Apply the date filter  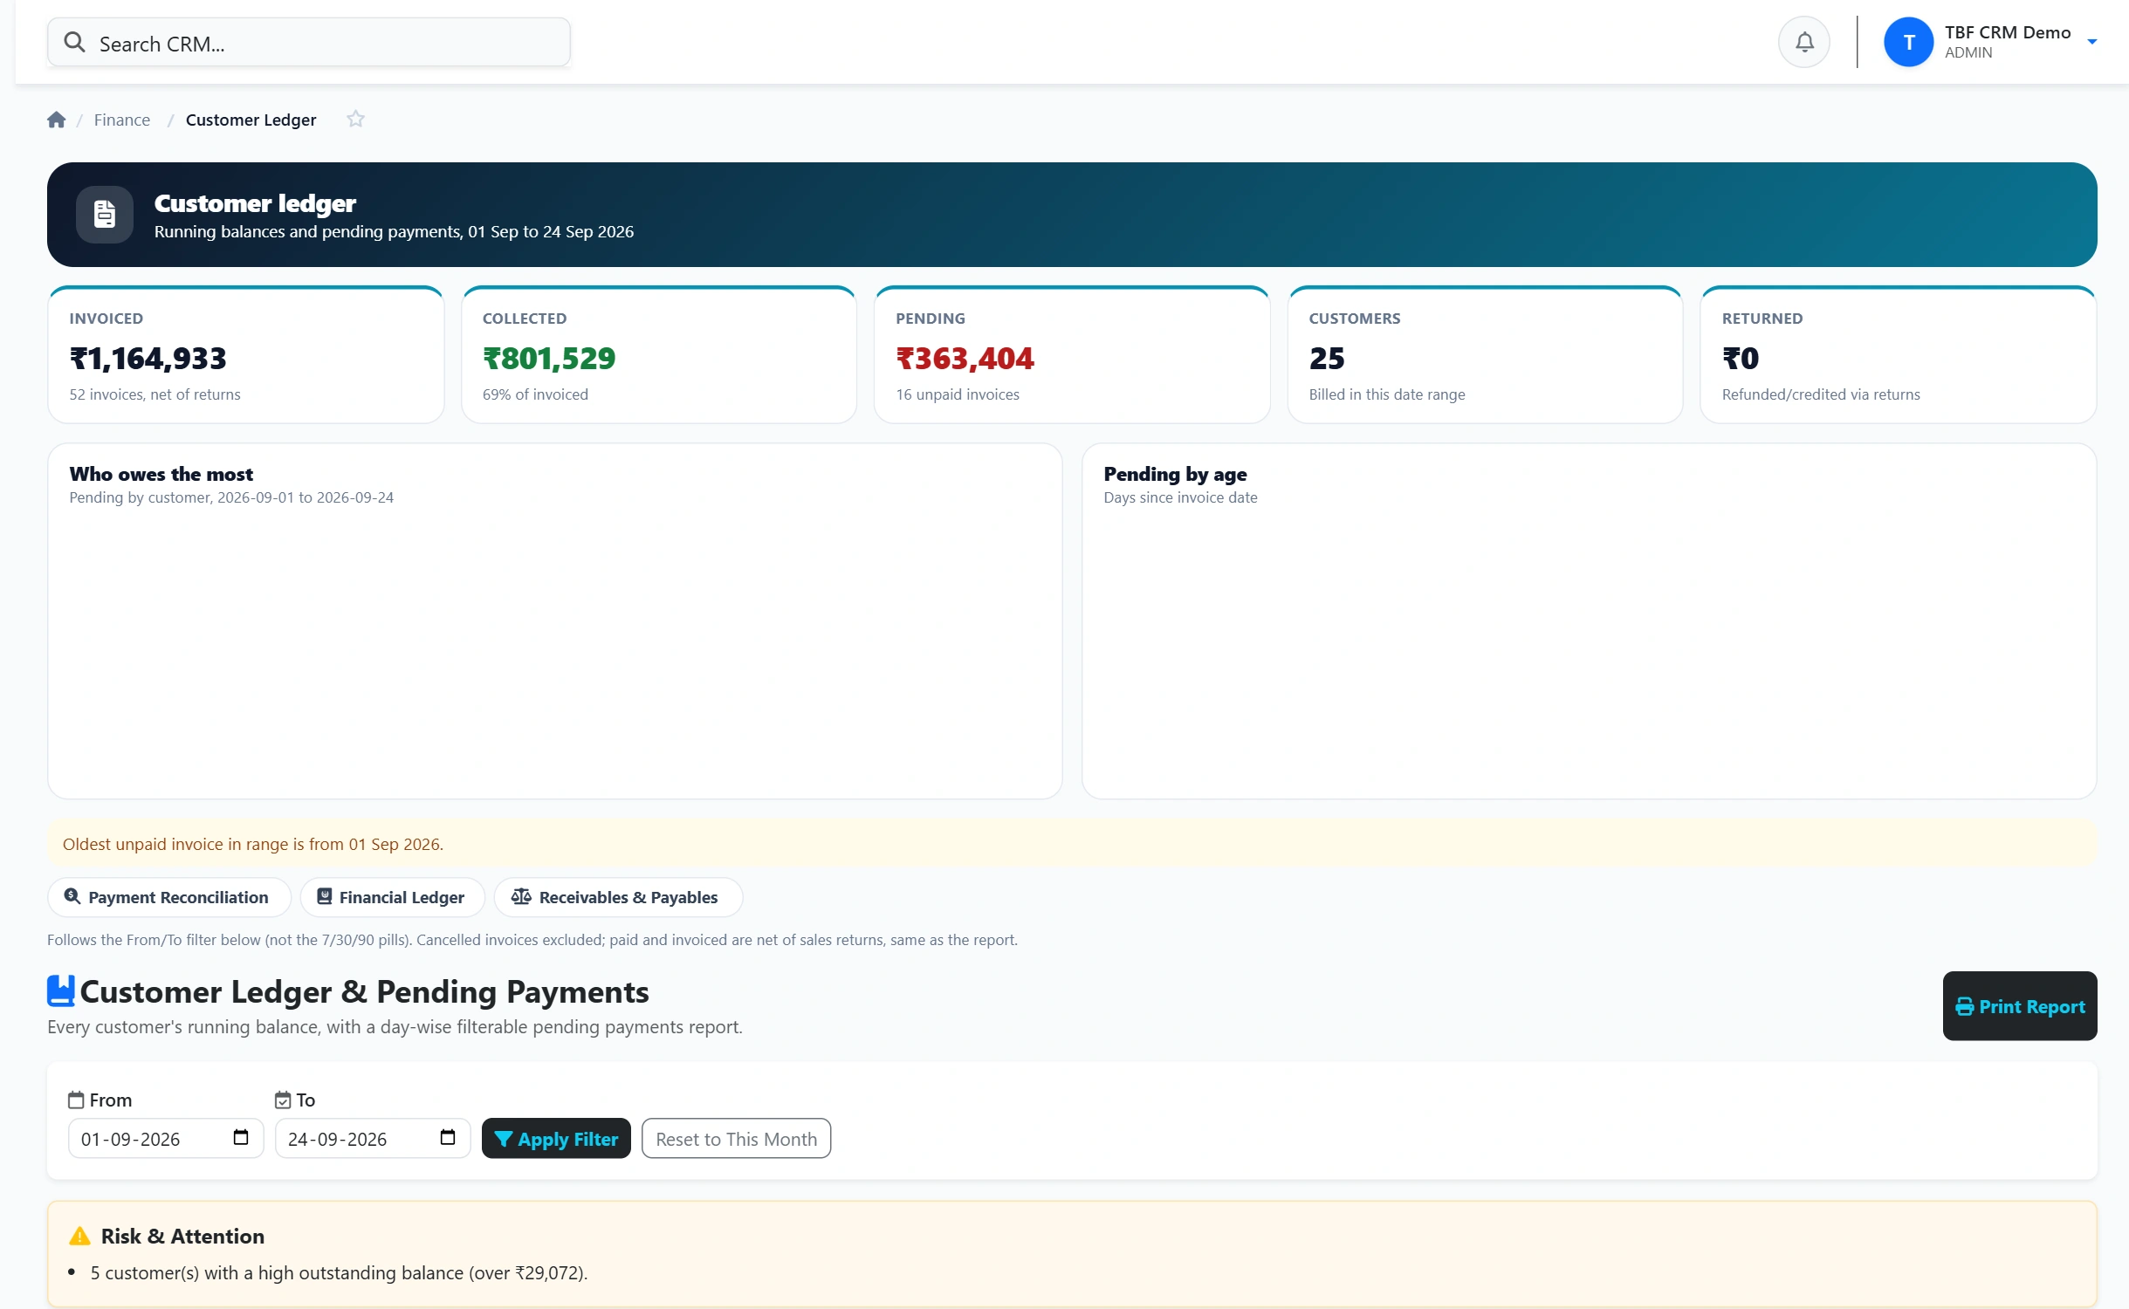(x=555, y=1138)
